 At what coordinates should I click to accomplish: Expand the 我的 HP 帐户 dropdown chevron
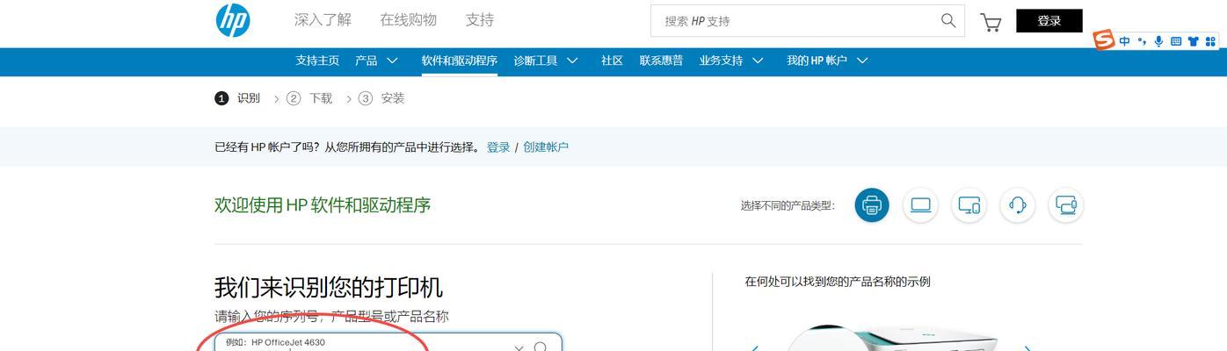pyautogui.click(x=862, y=61)
